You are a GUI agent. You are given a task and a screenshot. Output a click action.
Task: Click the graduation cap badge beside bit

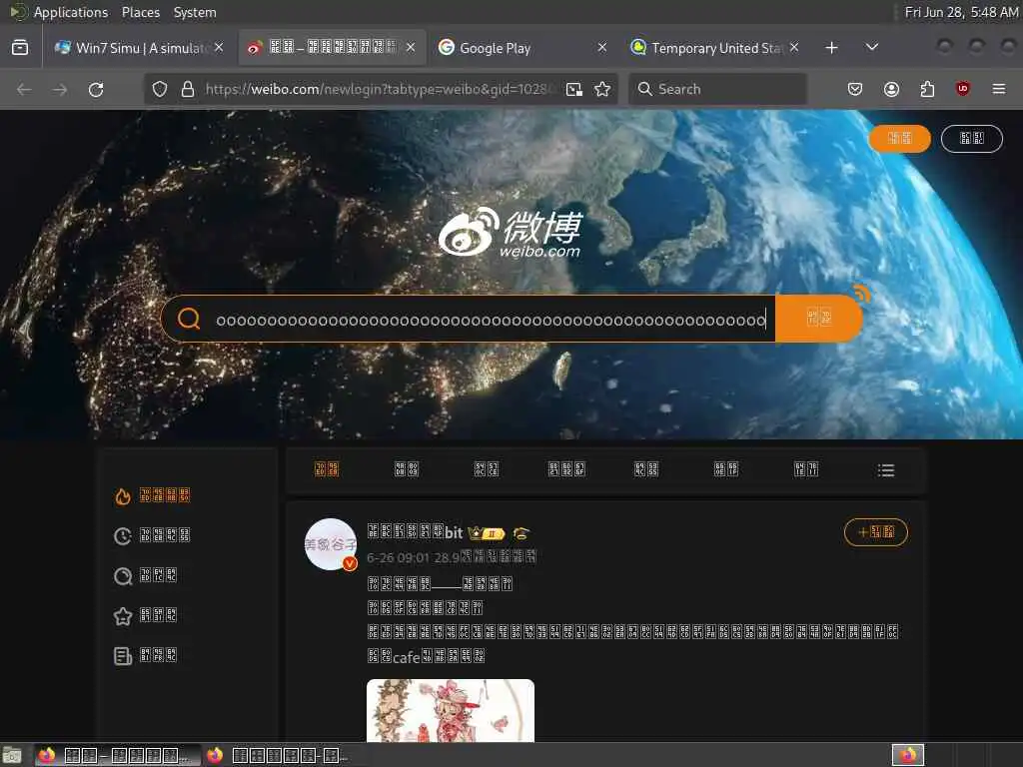point(520,533)
